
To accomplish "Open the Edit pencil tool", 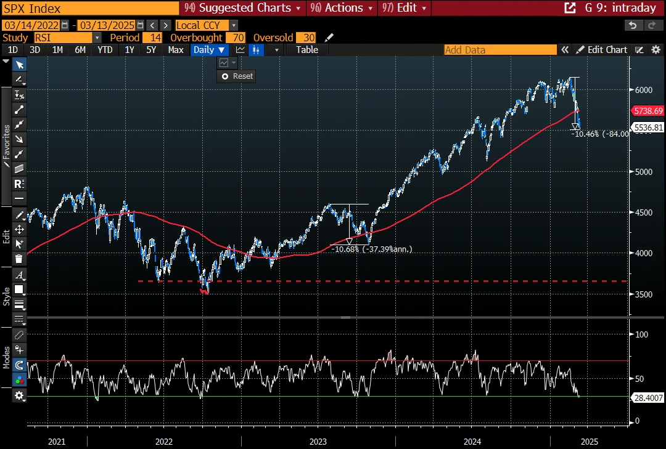I will coord(20,215).
